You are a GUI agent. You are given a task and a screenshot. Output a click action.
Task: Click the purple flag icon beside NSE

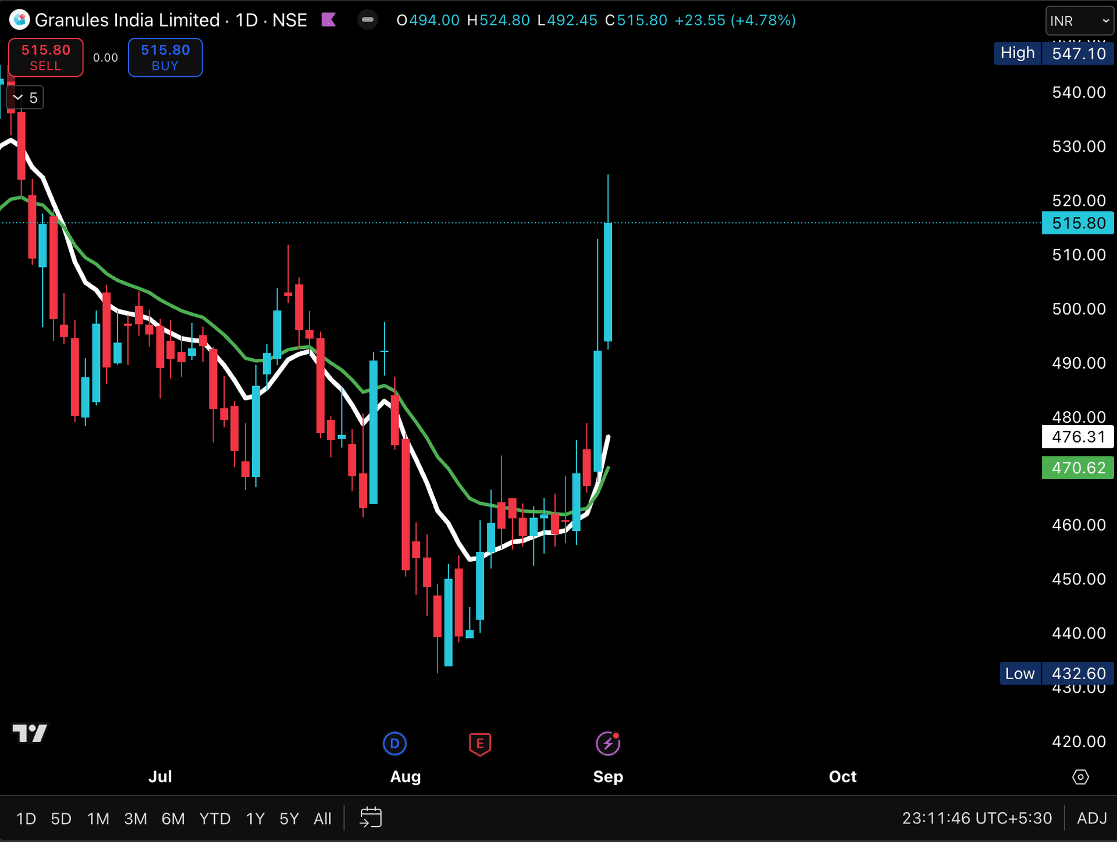(x=329, y=20)
